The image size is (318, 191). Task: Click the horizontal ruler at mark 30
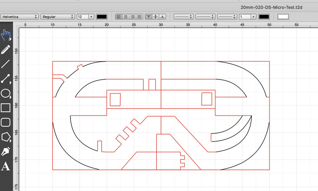click(161, 25)
